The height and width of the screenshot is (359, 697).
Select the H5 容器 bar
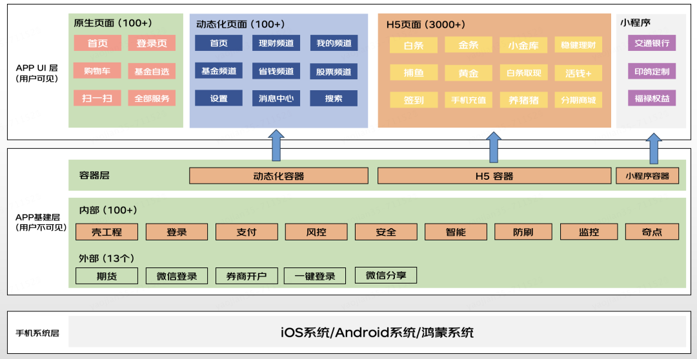[x=494, y=176]
